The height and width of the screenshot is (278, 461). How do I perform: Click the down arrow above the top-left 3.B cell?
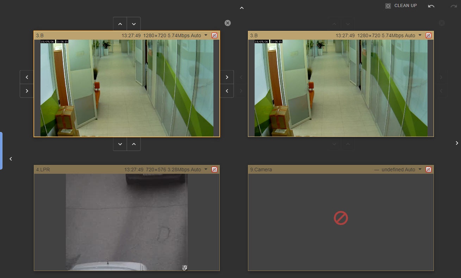tap(134, 24)
